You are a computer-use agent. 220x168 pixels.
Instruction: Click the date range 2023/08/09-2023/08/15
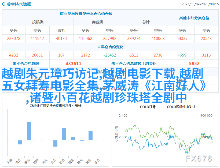[x=199, y=4]
